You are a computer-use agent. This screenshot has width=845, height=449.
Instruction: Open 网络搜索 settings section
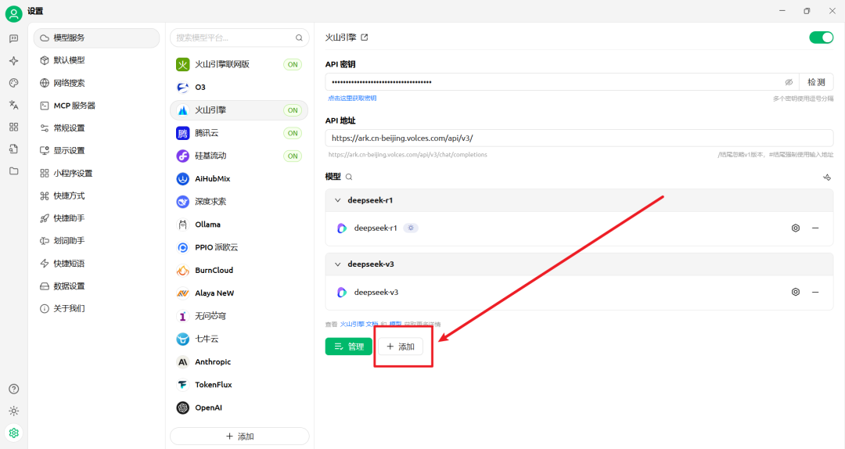click(96, 83)
